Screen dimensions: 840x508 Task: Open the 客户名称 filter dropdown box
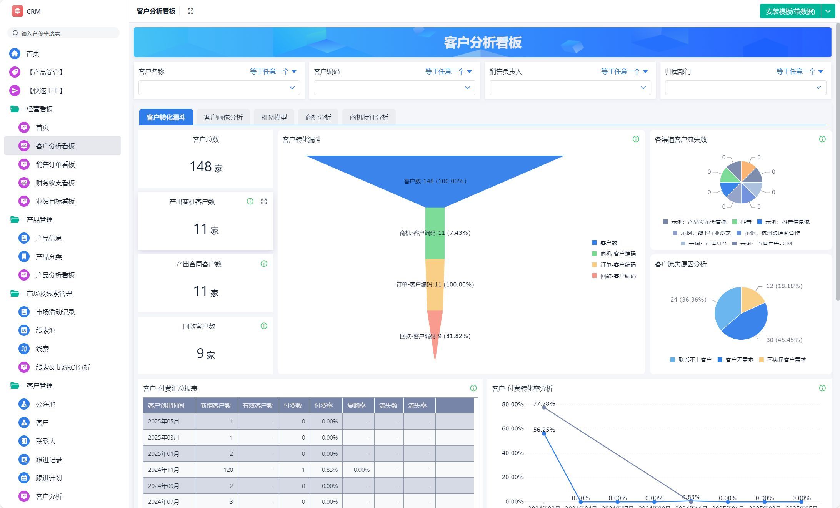219,88
